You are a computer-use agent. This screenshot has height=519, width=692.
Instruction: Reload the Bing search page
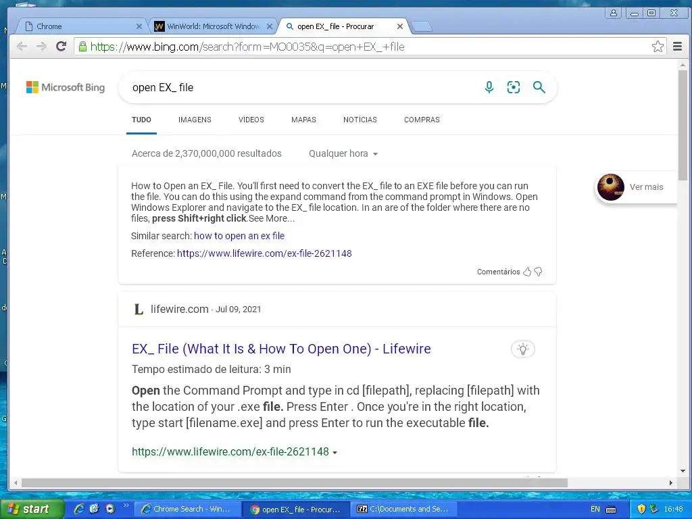(61, 46)
